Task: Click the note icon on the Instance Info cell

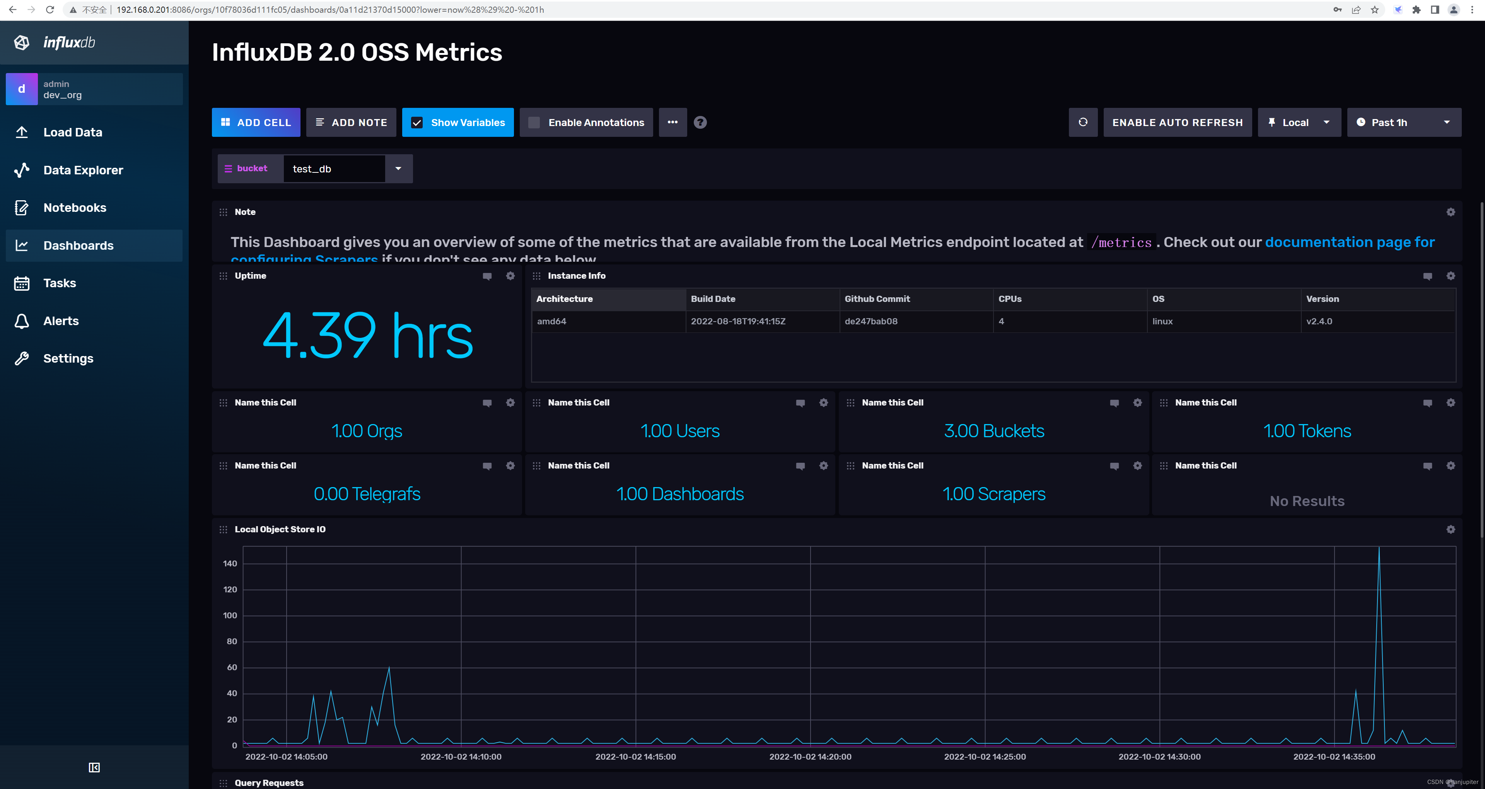Action: pyautogui.click(x=1427, y=276)
